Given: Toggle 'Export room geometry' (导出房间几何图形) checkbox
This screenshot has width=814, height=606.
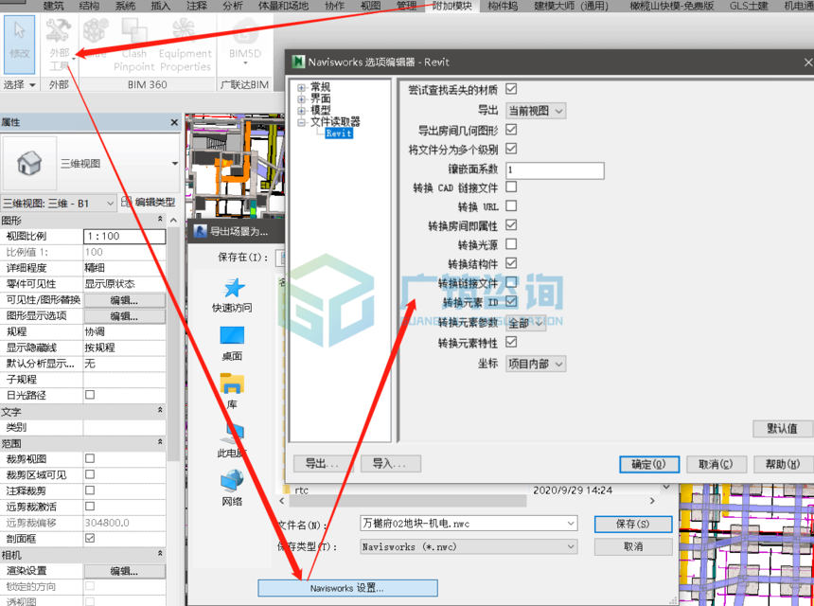Looking at the screenshot, I should (511, 130).
